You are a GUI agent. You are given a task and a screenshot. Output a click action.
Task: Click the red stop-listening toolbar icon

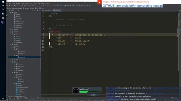point(82,6)
